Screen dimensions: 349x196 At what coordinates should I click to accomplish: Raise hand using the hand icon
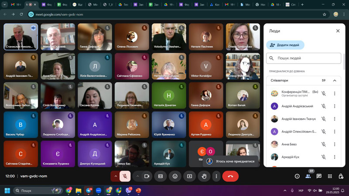pos(203,176)
